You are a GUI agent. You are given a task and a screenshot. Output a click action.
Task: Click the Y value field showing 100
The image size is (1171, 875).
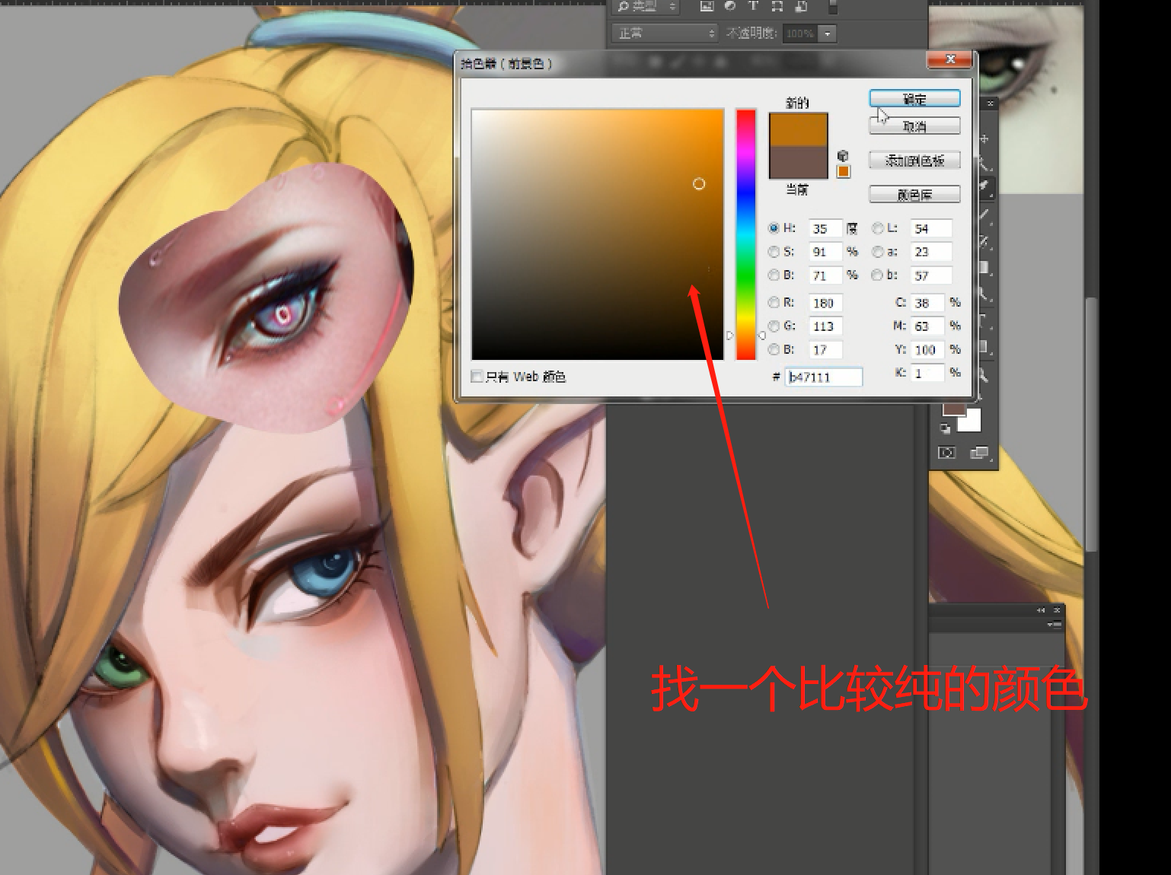click(928, 350)
